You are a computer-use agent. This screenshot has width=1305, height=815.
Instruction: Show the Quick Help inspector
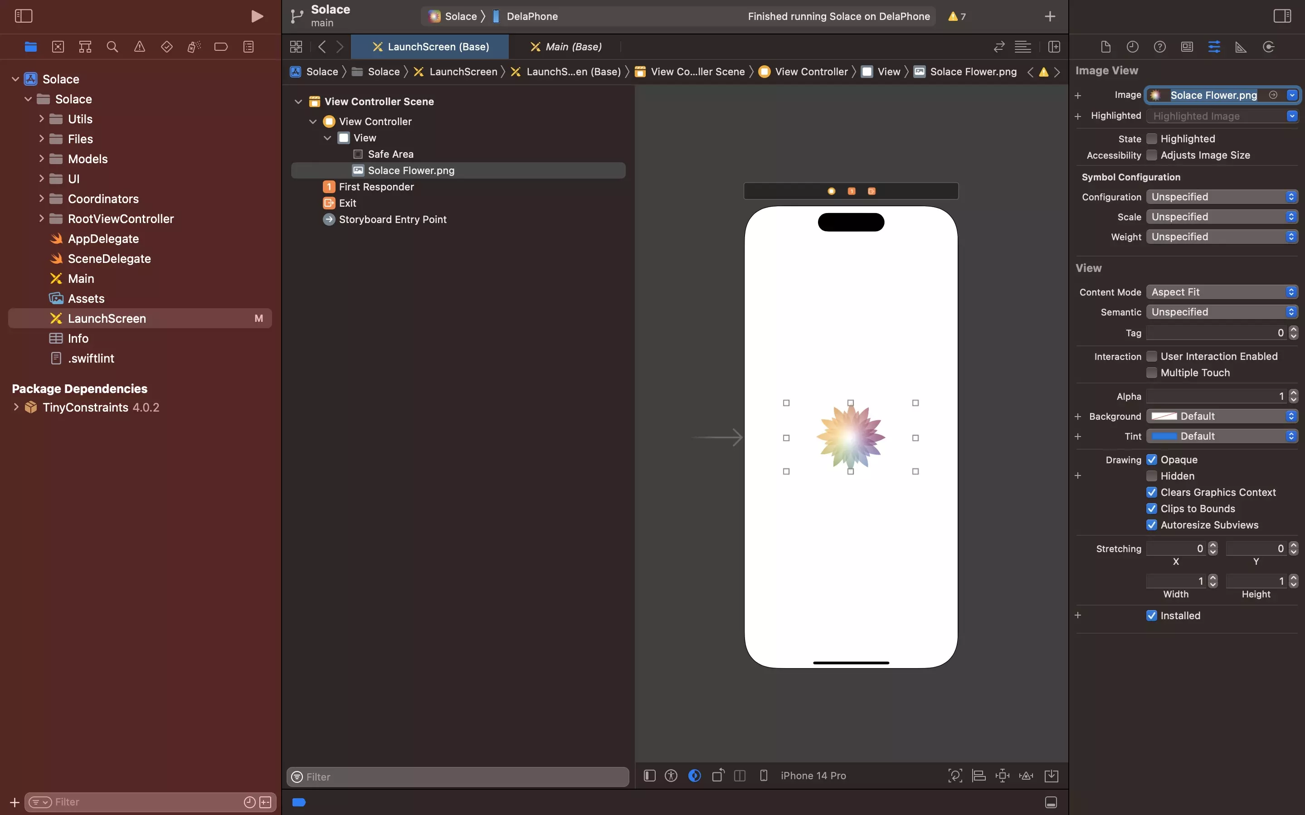(x=1160, y=47)
